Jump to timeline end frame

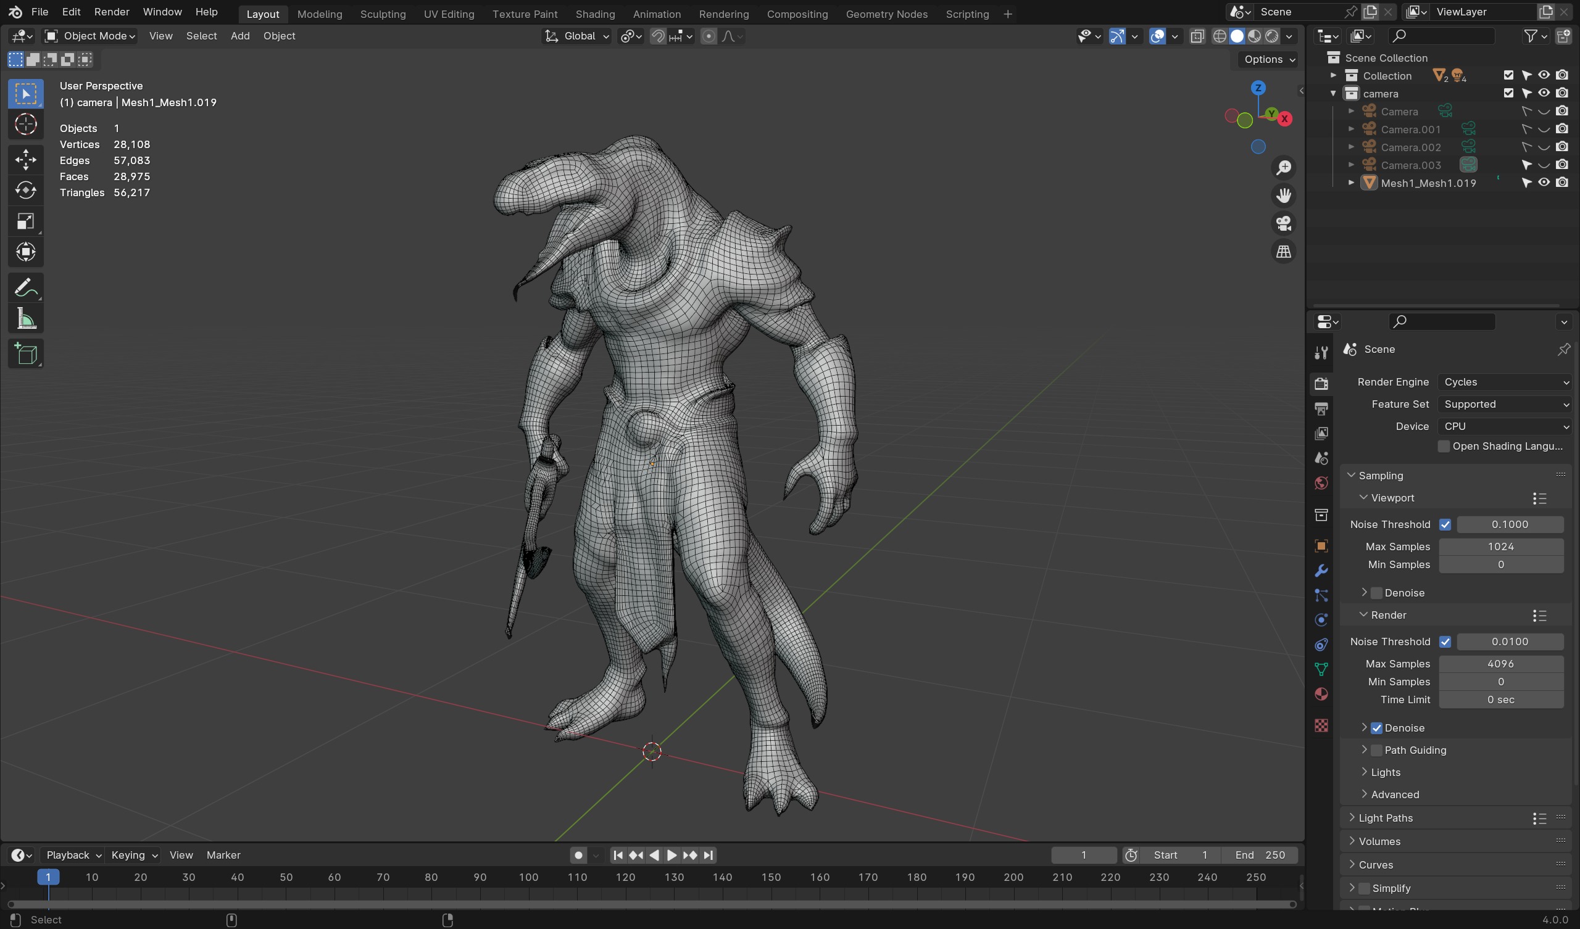(708, 854)
